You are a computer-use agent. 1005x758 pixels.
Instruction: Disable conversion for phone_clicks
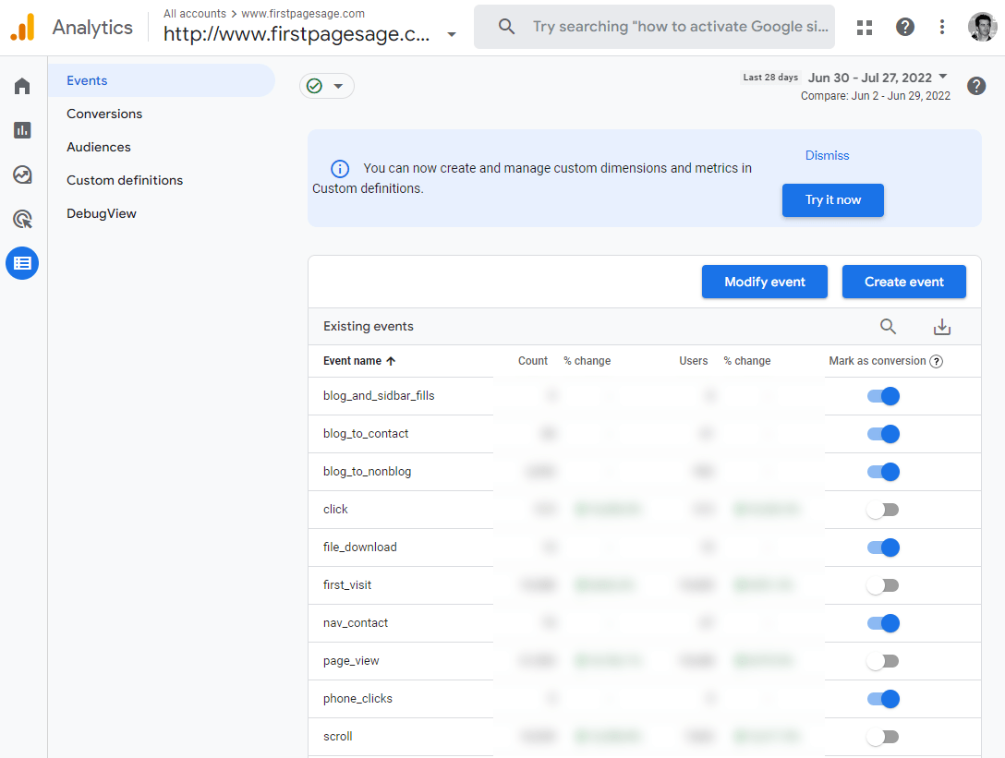(883, 698)
